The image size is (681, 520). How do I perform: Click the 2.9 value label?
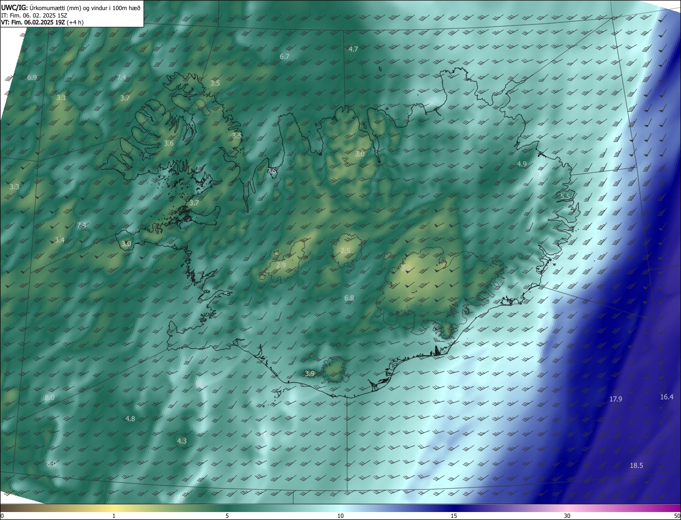coord(281,264)
